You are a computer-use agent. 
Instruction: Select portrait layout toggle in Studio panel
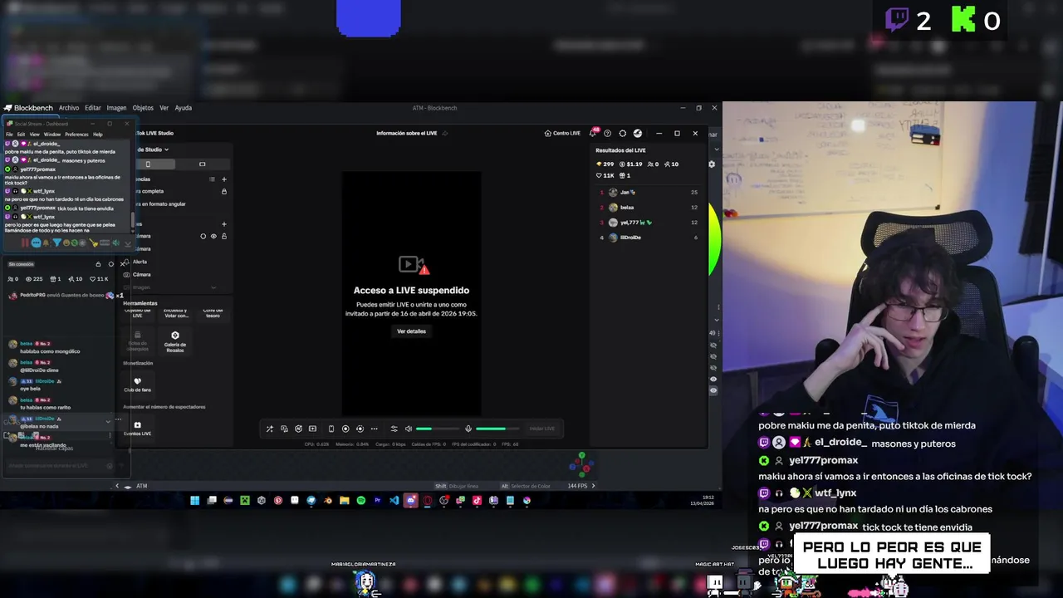(x=148, y=164)
